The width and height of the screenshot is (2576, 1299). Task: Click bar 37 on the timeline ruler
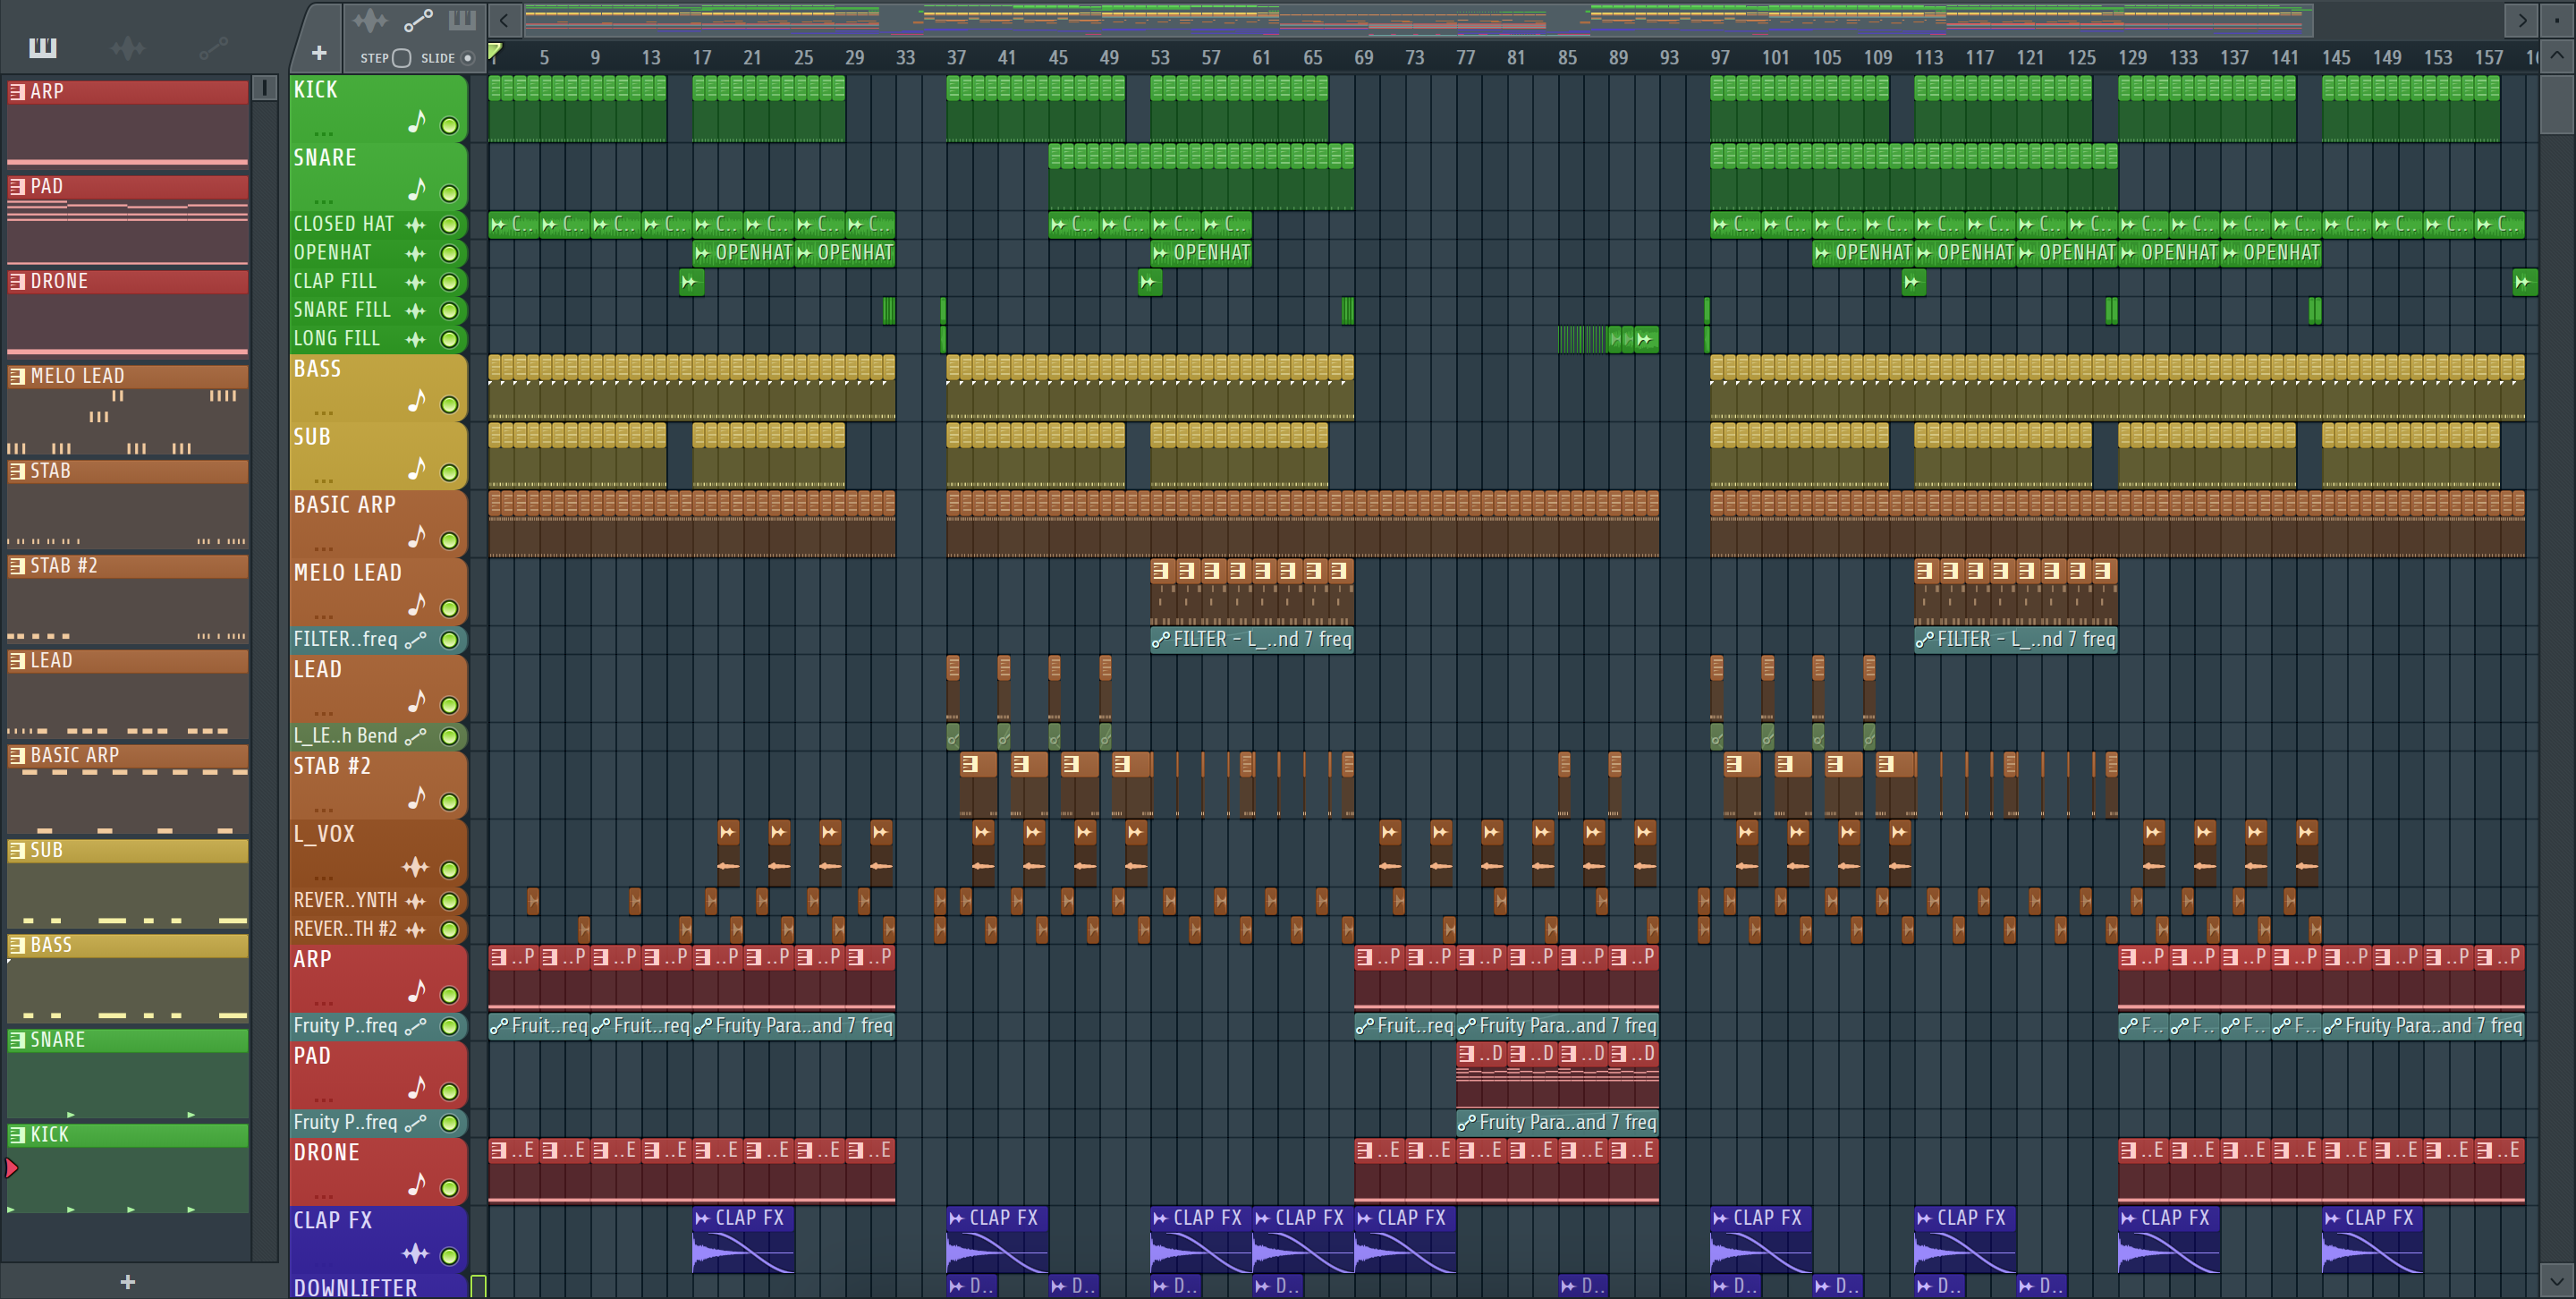pyautogui.click(x=956, y=58)
